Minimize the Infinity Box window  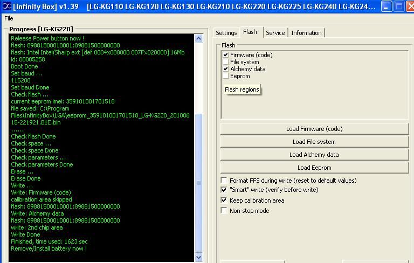coord(387,6)
